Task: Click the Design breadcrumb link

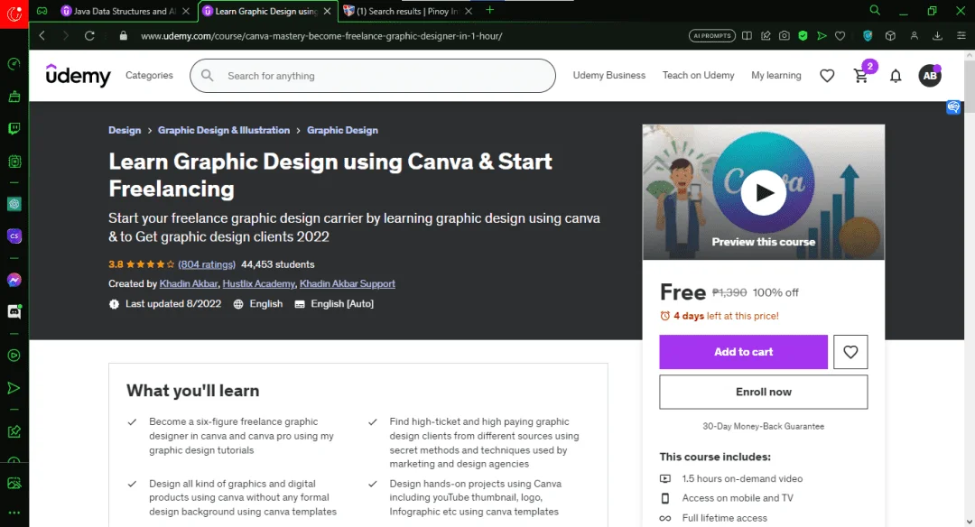Action: click(x=125, y=130)
